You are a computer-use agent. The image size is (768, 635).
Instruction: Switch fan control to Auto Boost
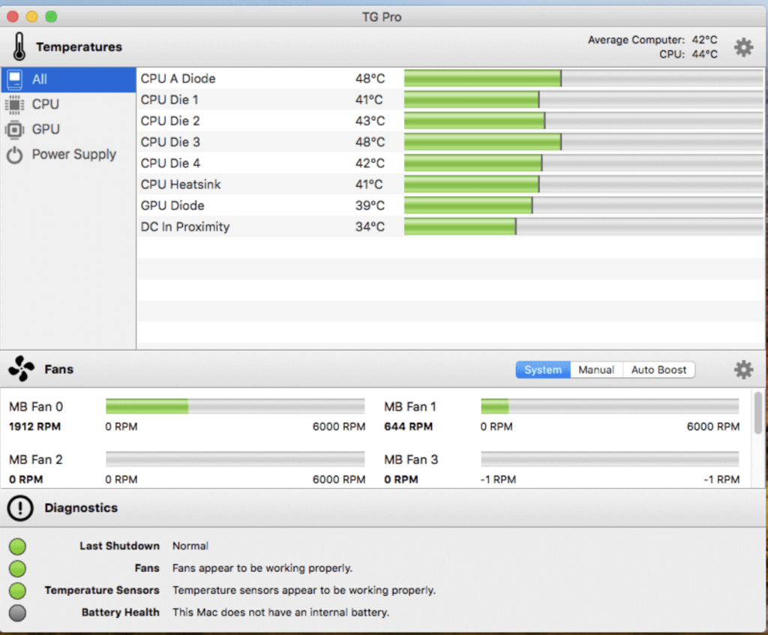pos(658,370)
